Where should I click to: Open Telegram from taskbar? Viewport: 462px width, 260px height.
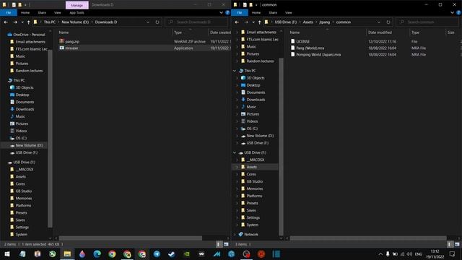tap(157, 253)
